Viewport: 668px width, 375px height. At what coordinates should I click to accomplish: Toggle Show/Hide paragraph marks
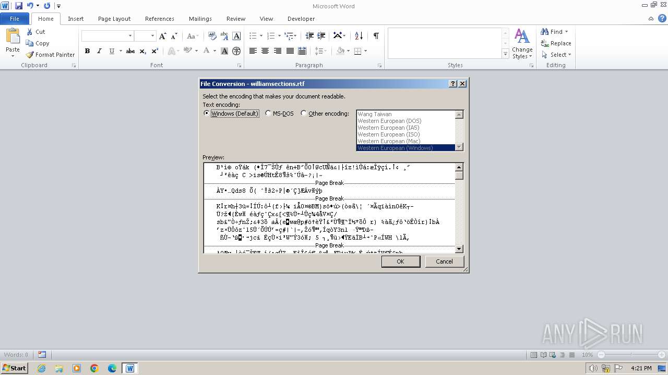tap(376, 36)
